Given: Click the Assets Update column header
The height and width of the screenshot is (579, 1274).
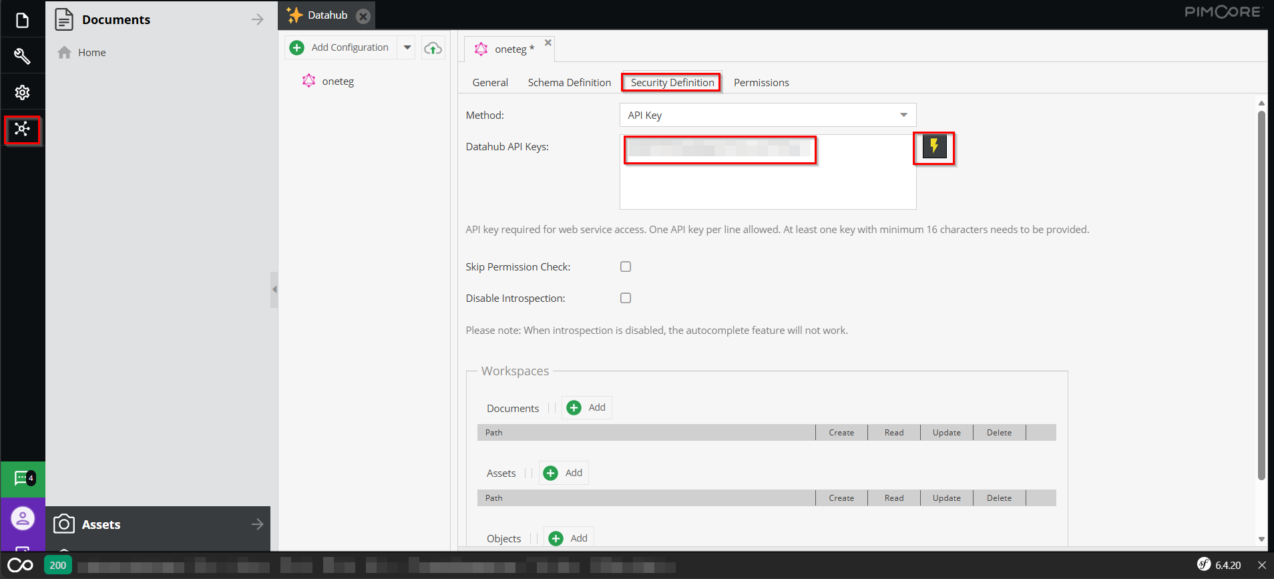Looking at the screenshot, I should click(947, 498).
